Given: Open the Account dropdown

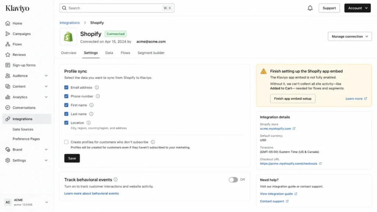Looking at the screenshot, I should [x=357, y=8].
